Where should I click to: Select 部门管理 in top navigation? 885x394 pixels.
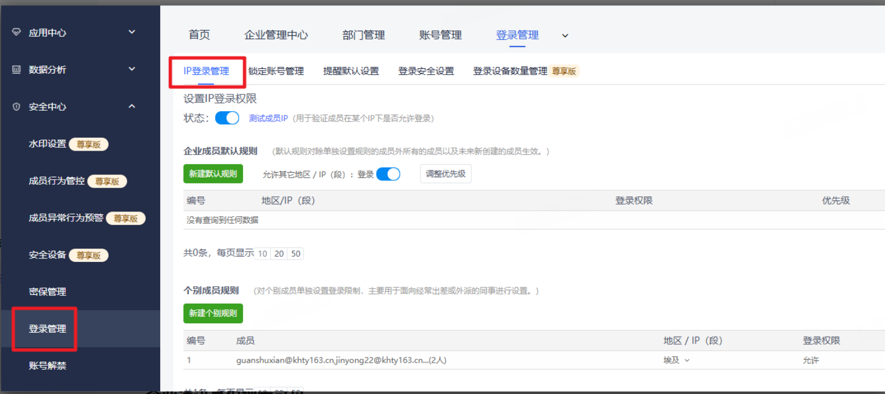click(363, 35)
